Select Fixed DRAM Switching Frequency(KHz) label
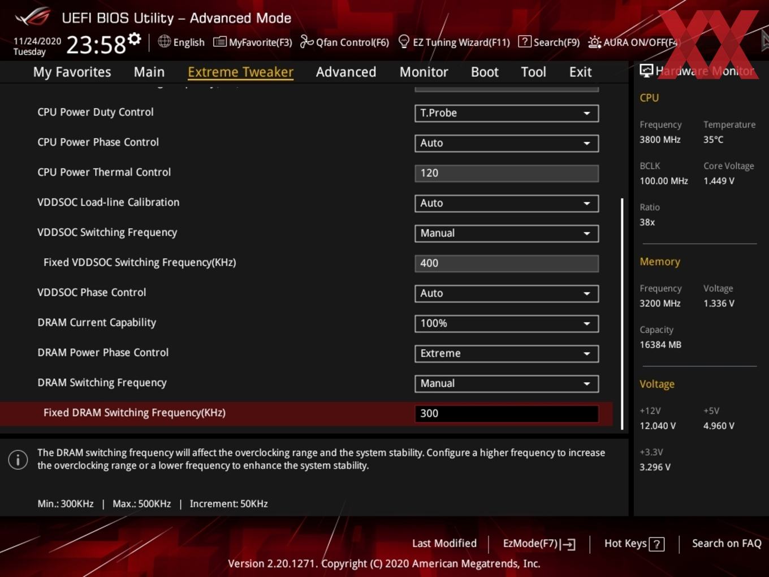This screenshot has width=769, height=577. tap(135, 412)
